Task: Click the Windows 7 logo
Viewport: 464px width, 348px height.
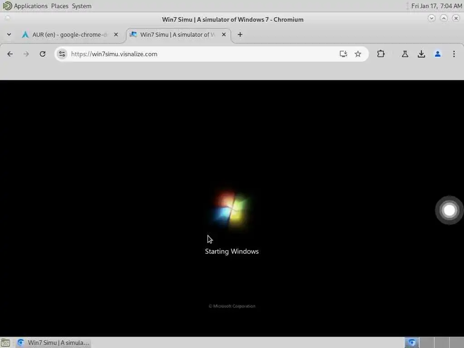Action: 231,209
